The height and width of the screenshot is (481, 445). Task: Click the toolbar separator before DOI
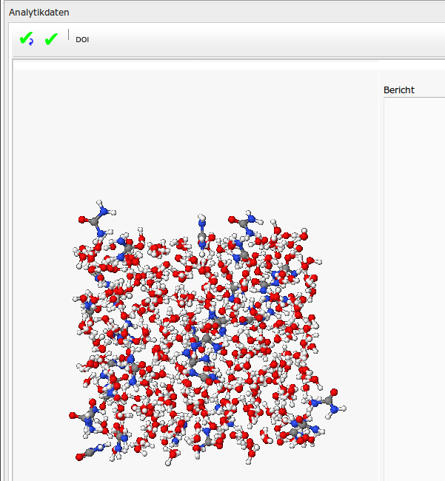69,35
